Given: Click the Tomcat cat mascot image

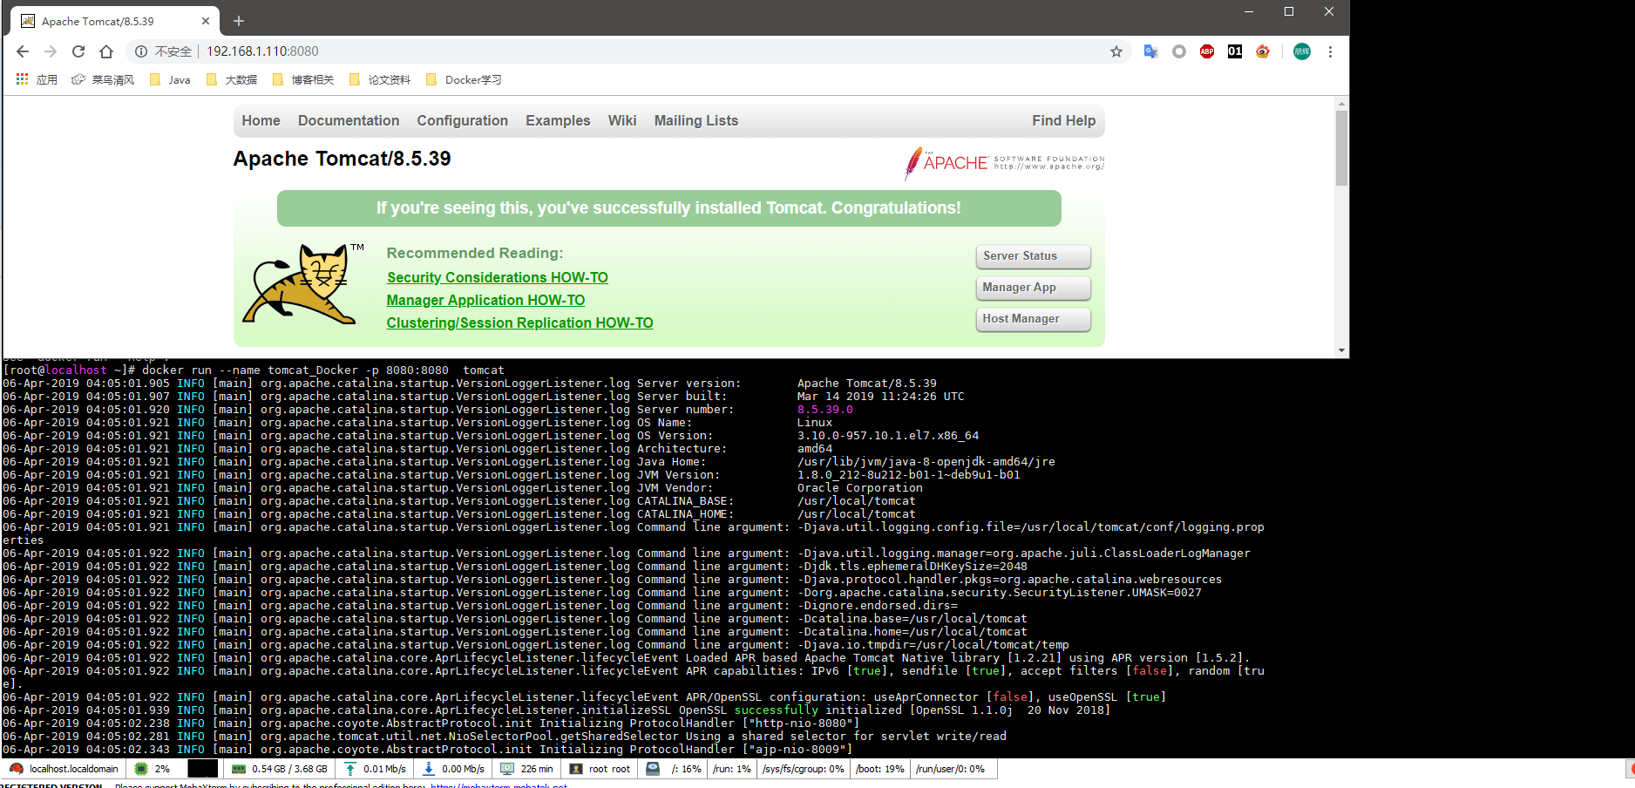Looking at the screenshot, I should click(x=303, y=284).
